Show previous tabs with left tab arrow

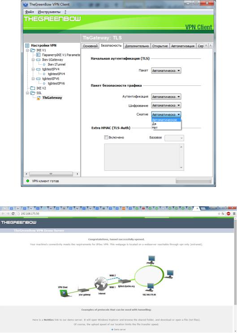[x=206, y=45]
